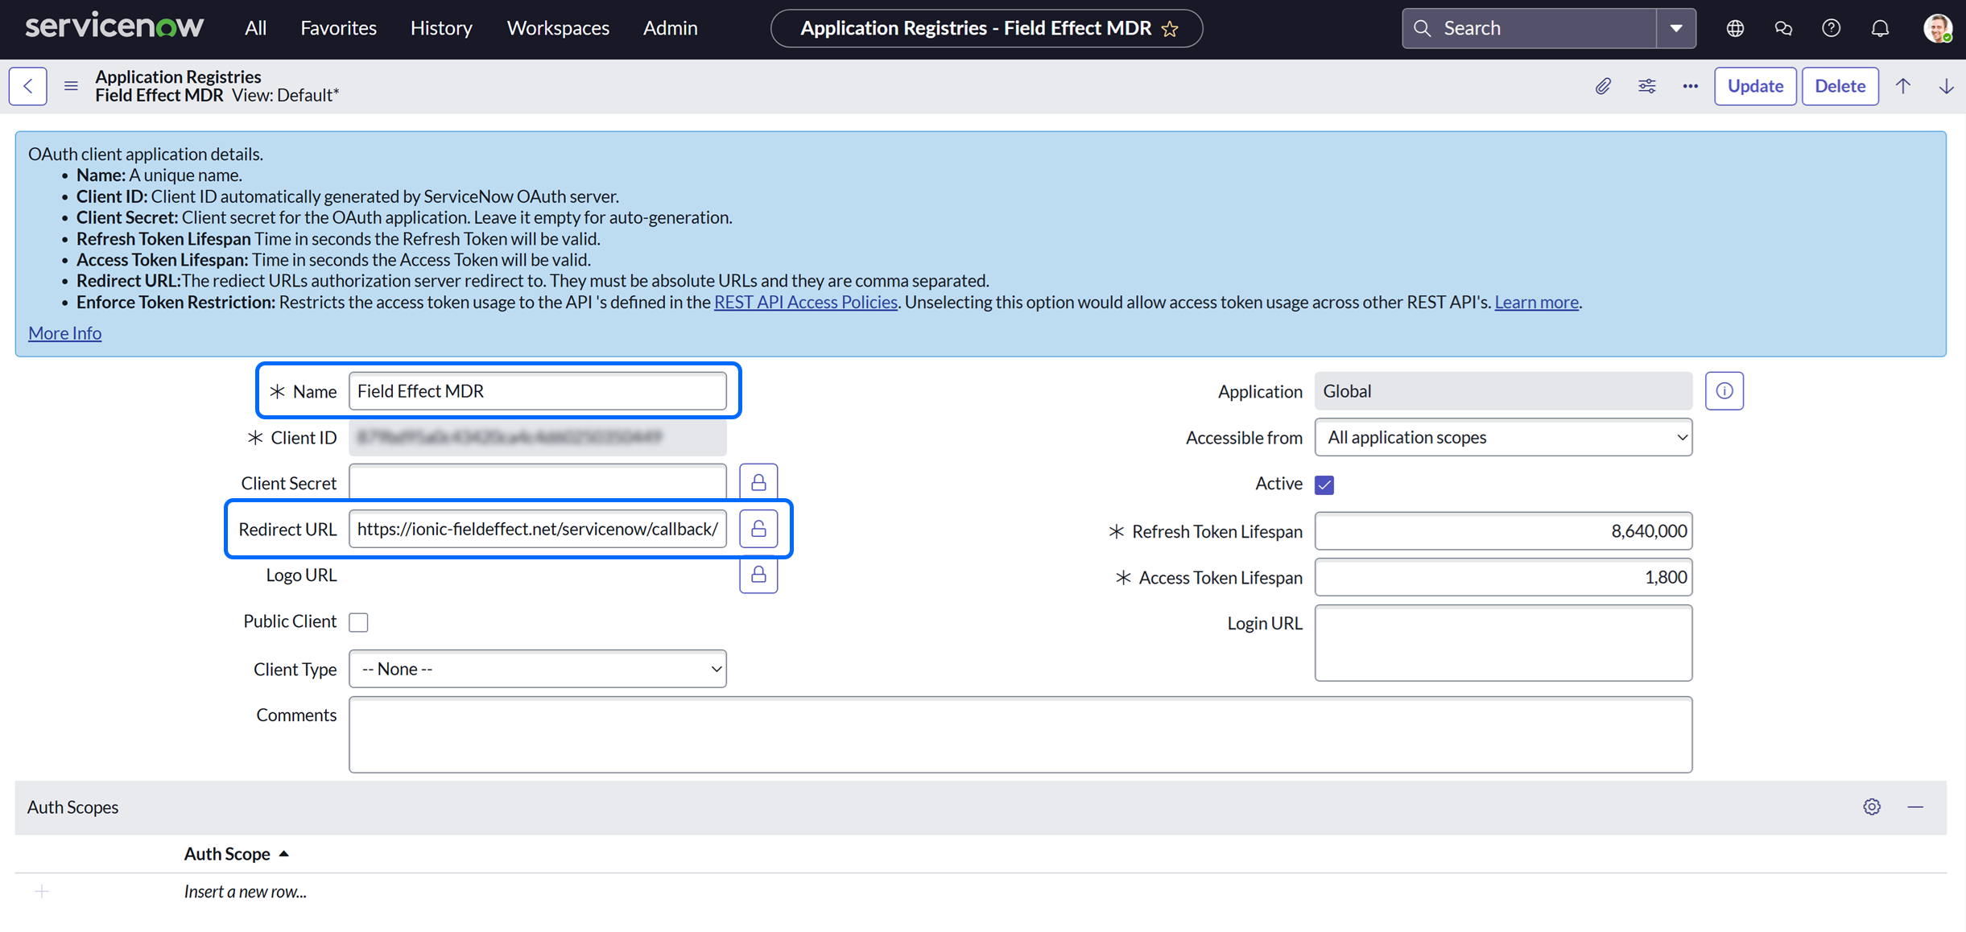Image resolution: width=1966 pixels, height=932 pixels.
Task: Star this record as a favorite
Action: [x=1171, y=29]
